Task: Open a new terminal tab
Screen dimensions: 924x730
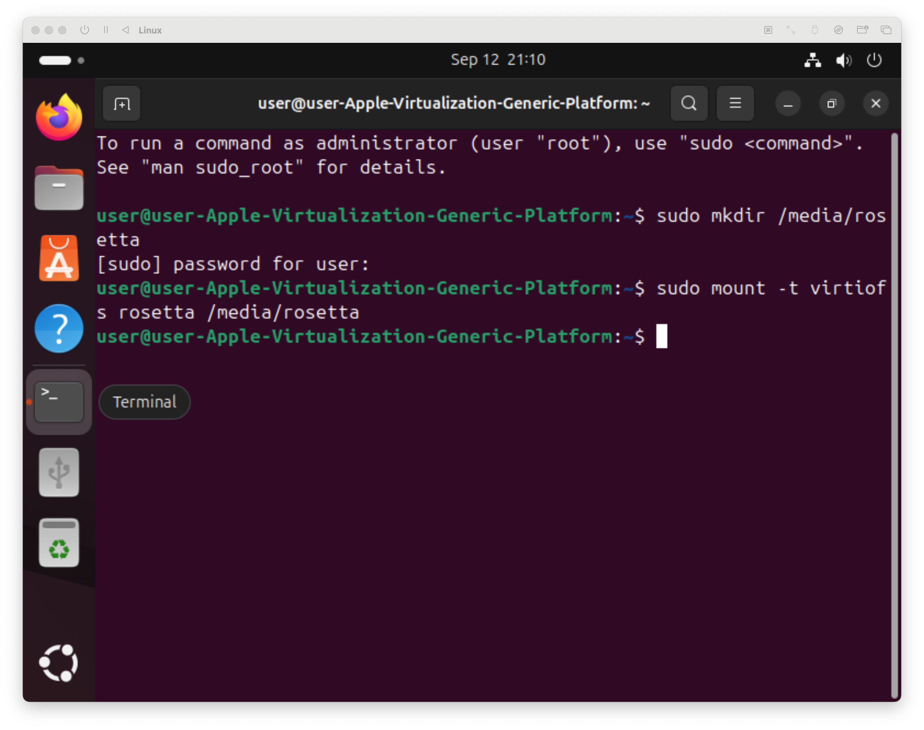Action: pos(122,104)
